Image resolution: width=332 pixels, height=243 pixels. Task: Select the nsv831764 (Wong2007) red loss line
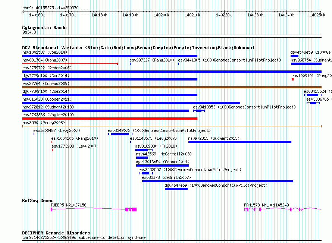point(70,64)
